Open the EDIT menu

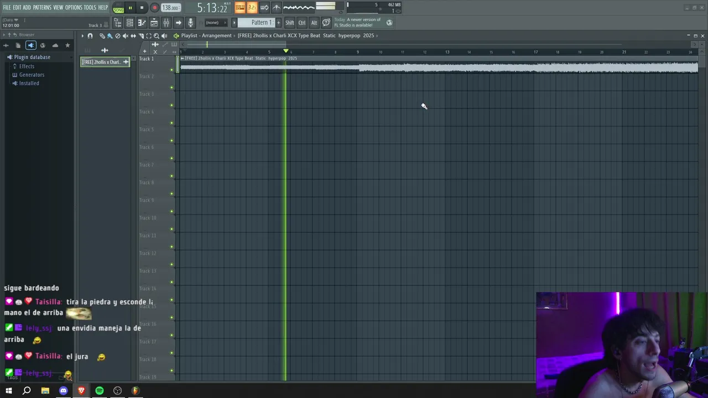tap(17, 7)
